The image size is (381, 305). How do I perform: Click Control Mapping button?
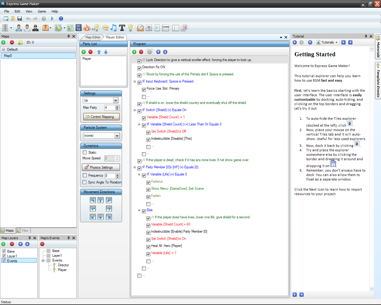pos(102,117)
